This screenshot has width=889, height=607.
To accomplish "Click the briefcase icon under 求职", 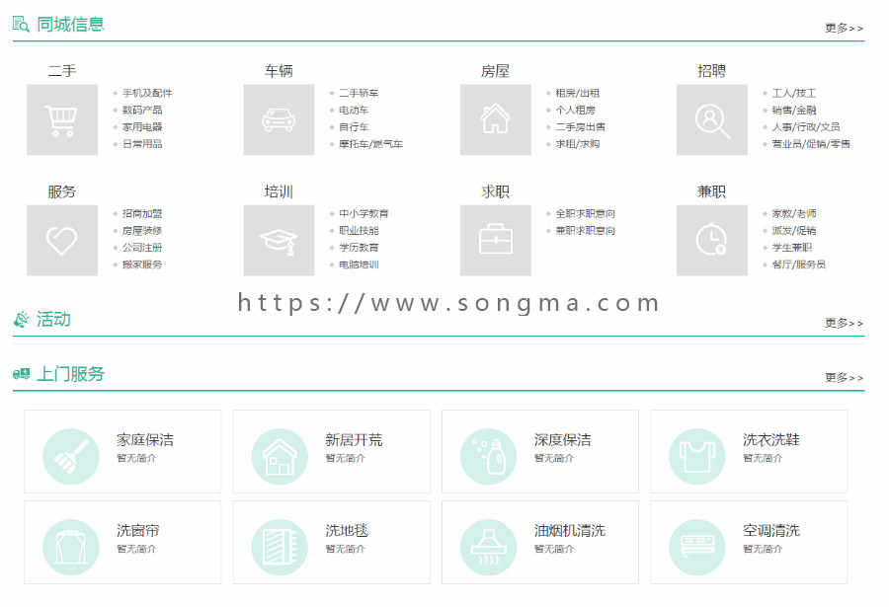I will point(496,240).
